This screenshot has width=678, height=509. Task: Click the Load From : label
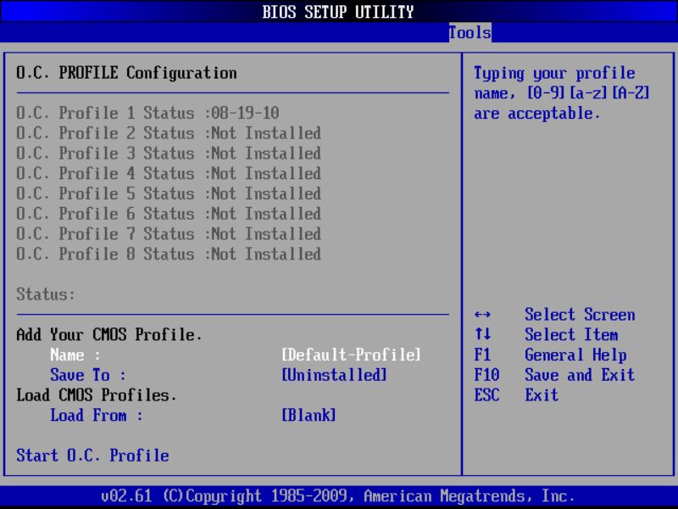(x=97, y=415)
